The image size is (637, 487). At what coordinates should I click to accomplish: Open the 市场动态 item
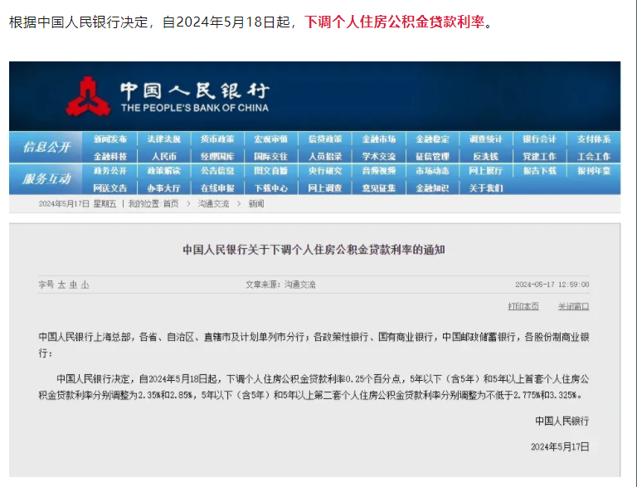(x=432, y=171)
